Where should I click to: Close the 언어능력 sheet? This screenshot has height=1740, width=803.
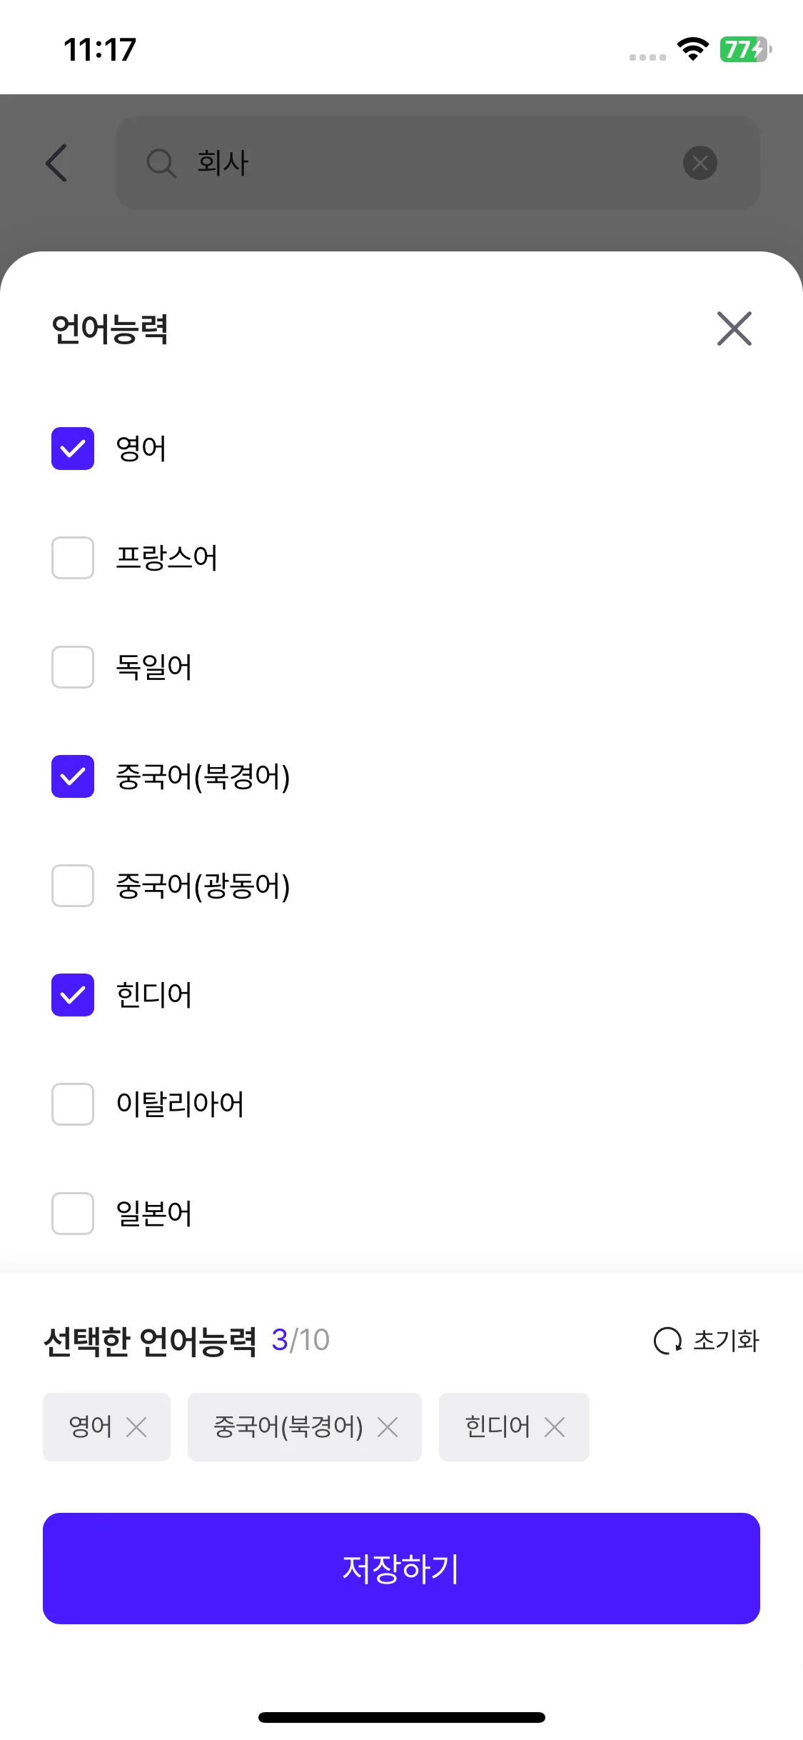734,329
